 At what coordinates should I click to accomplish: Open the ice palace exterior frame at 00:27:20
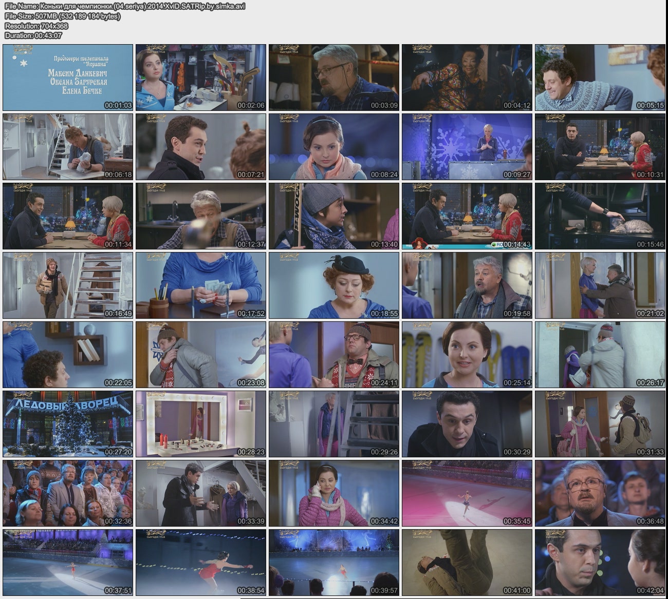pyautogui.click(x=68, y=424)
